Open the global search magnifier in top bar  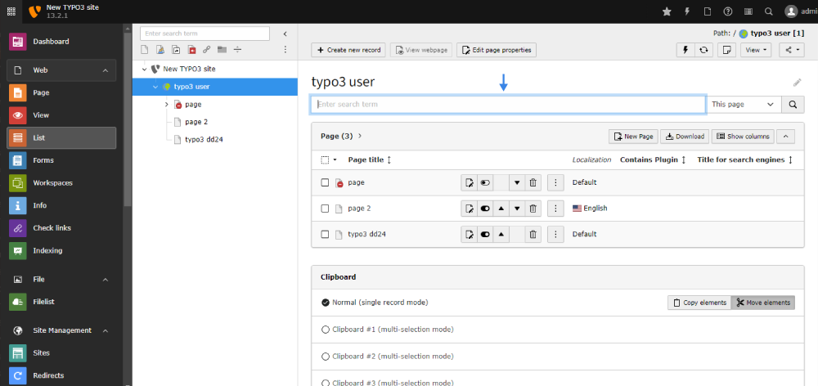point(768,11)
